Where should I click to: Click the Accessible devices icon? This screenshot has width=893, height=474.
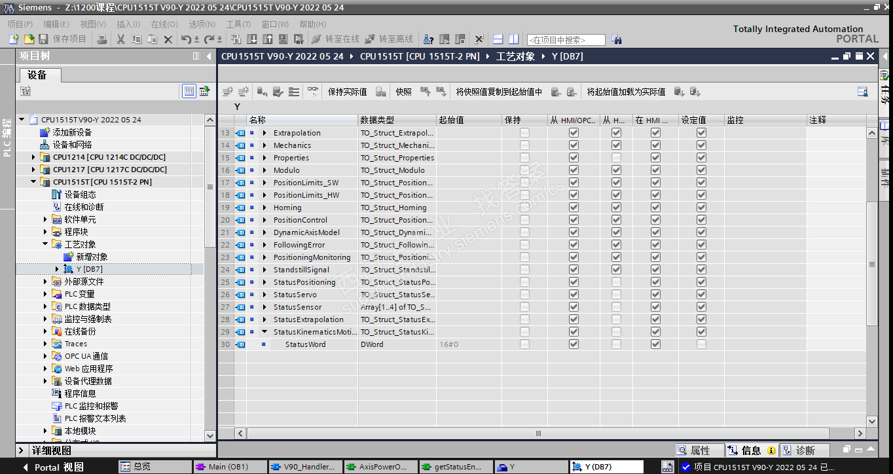pyautogui.click(x=429, y=39)
